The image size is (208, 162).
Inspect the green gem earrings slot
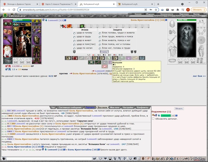(8, 24)
